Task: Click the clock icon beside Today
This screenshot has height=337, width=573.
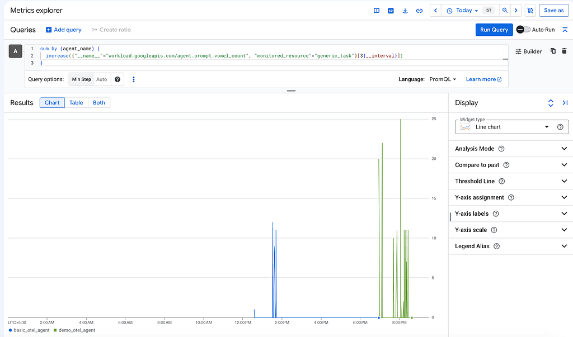Action: tap(449, 11)
